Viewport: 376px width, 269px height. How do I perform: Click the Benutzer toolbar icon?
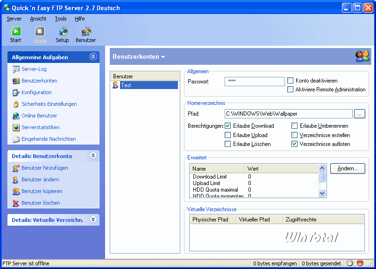point(86,32)
